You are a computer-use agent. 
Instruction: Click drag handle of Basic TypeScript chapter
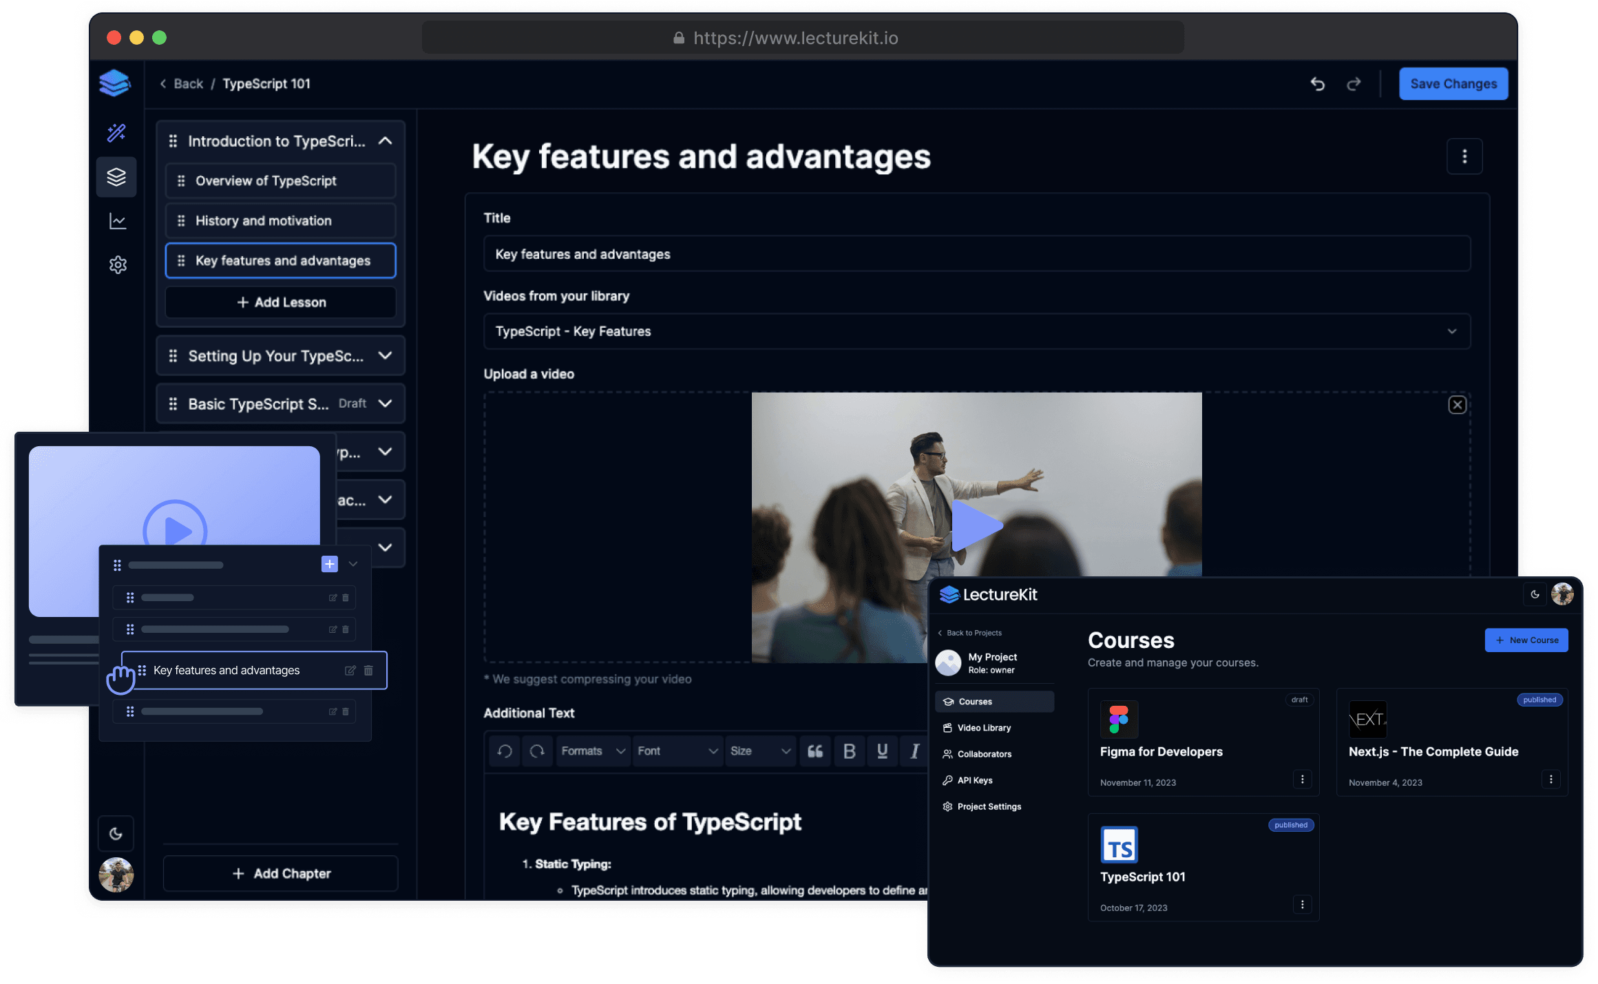[x=173, y=404]
